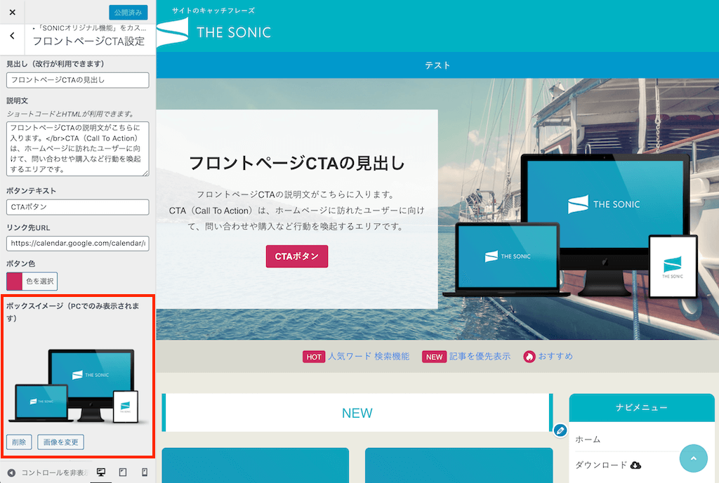Click the フロントページCTA設定 panel title

[88, 41]
